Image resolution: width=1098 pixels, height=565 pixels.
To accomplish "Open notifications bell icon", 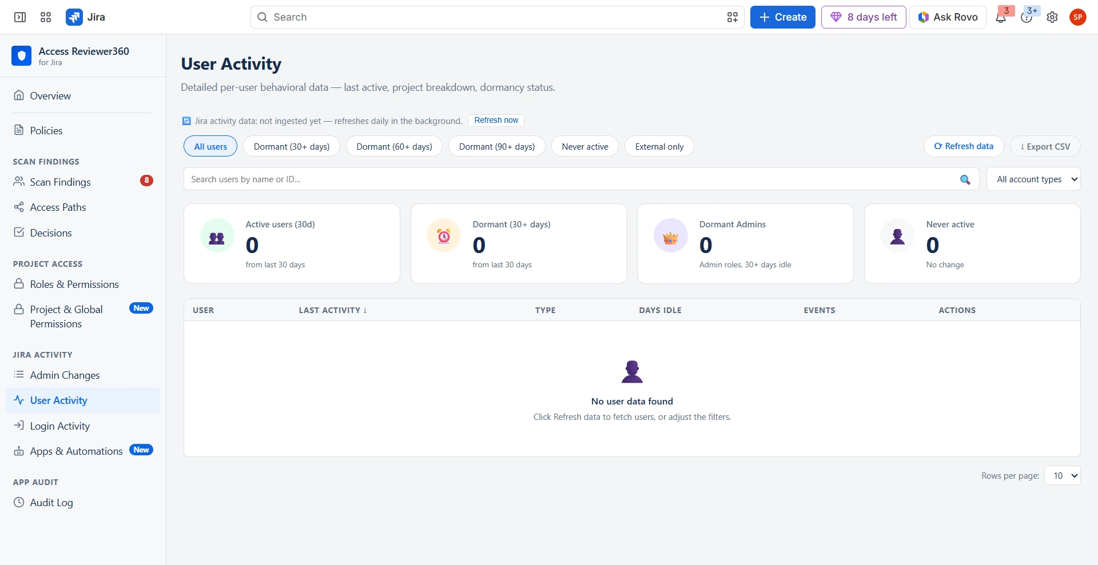I will tap(1001, 18).
